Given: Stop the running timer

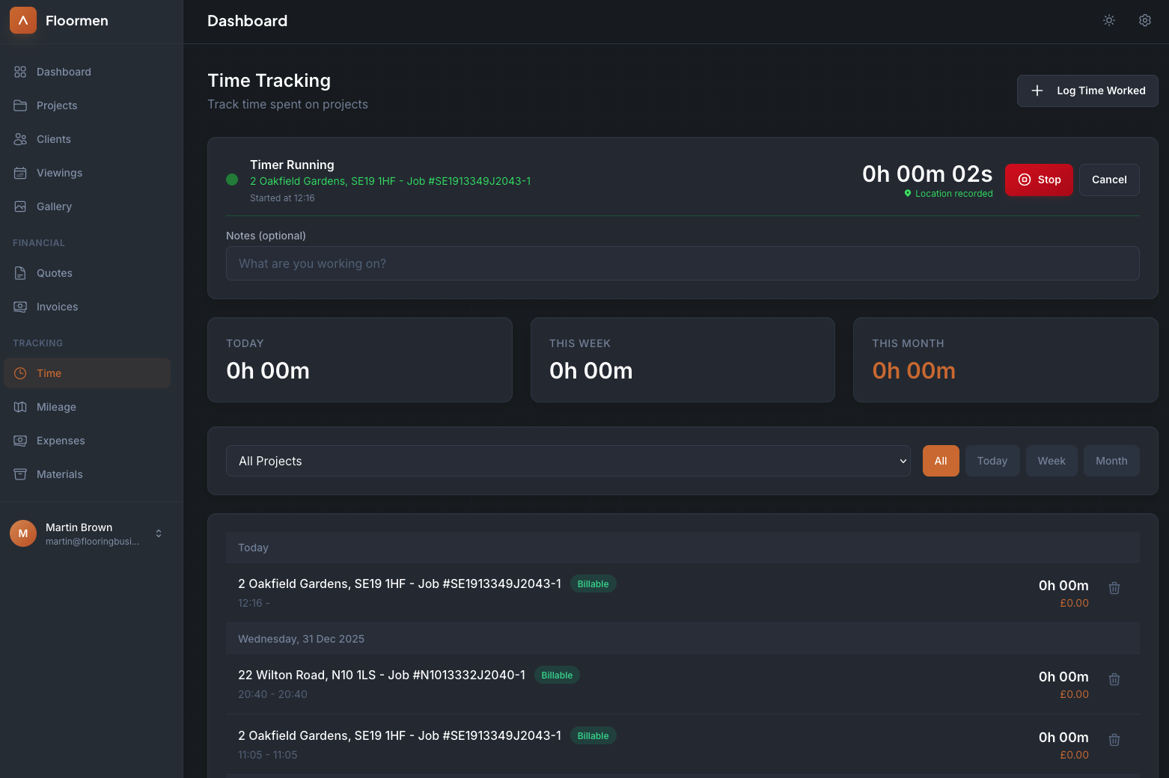Looking at the screenshot, I should (1039, 180).
